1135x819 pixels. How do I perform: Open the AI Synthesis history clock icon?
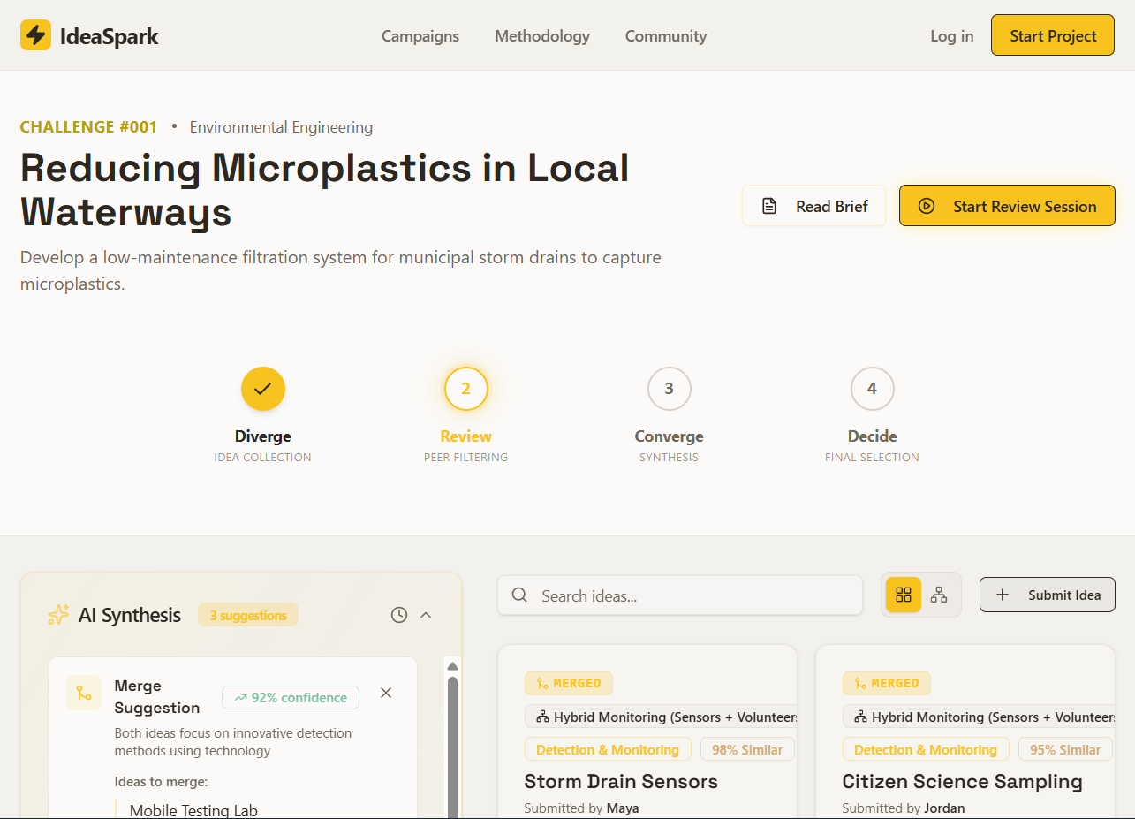coord(399,615)
